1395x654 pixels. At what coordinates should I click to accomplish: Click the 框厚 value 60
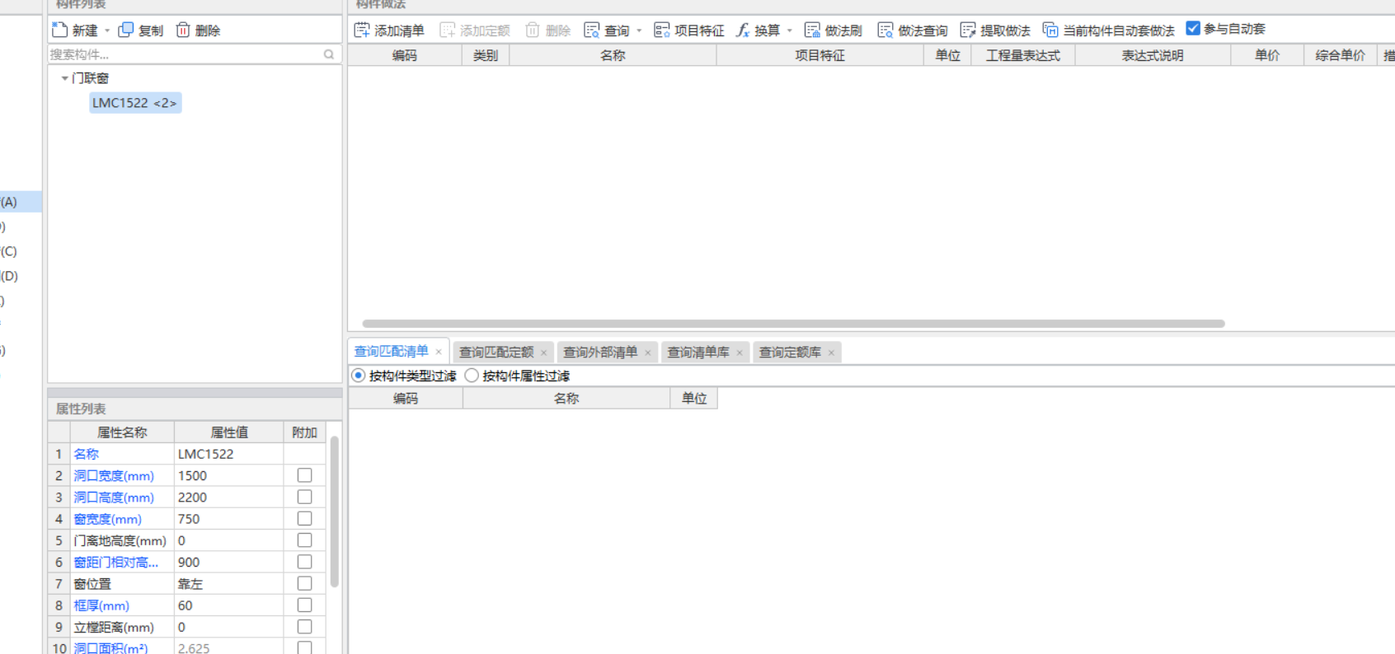[228, 605]
